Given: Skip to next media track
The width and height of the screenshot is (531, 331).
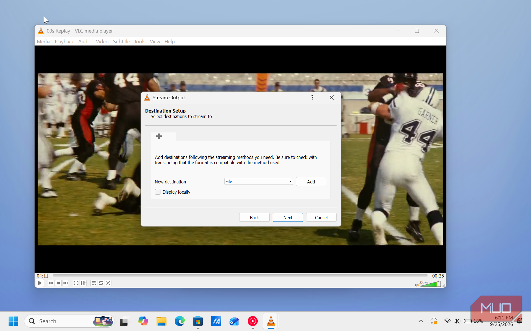Looking at the screenshot, I should [66, 283].
